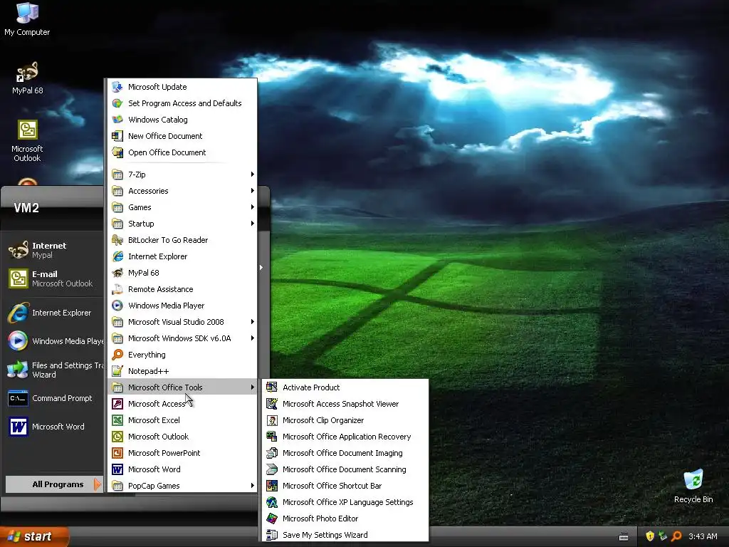Screen dimensions: 729x547
Task: Click the Microsoft Office Tools submenu arrow
Action: pyautogui.click(x=253, y=387)
